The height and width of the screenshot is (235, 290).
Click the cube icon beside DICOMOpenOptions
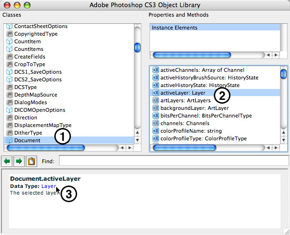pyautogui.click(x=9, y=110)
